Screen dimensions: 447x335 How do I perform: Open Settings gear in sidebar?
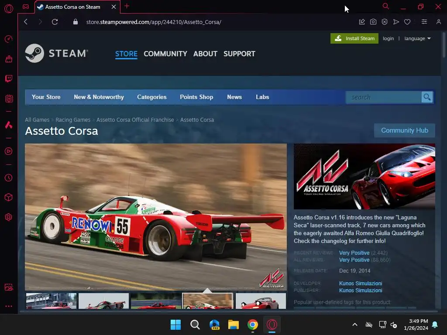[x=9, y=217]
